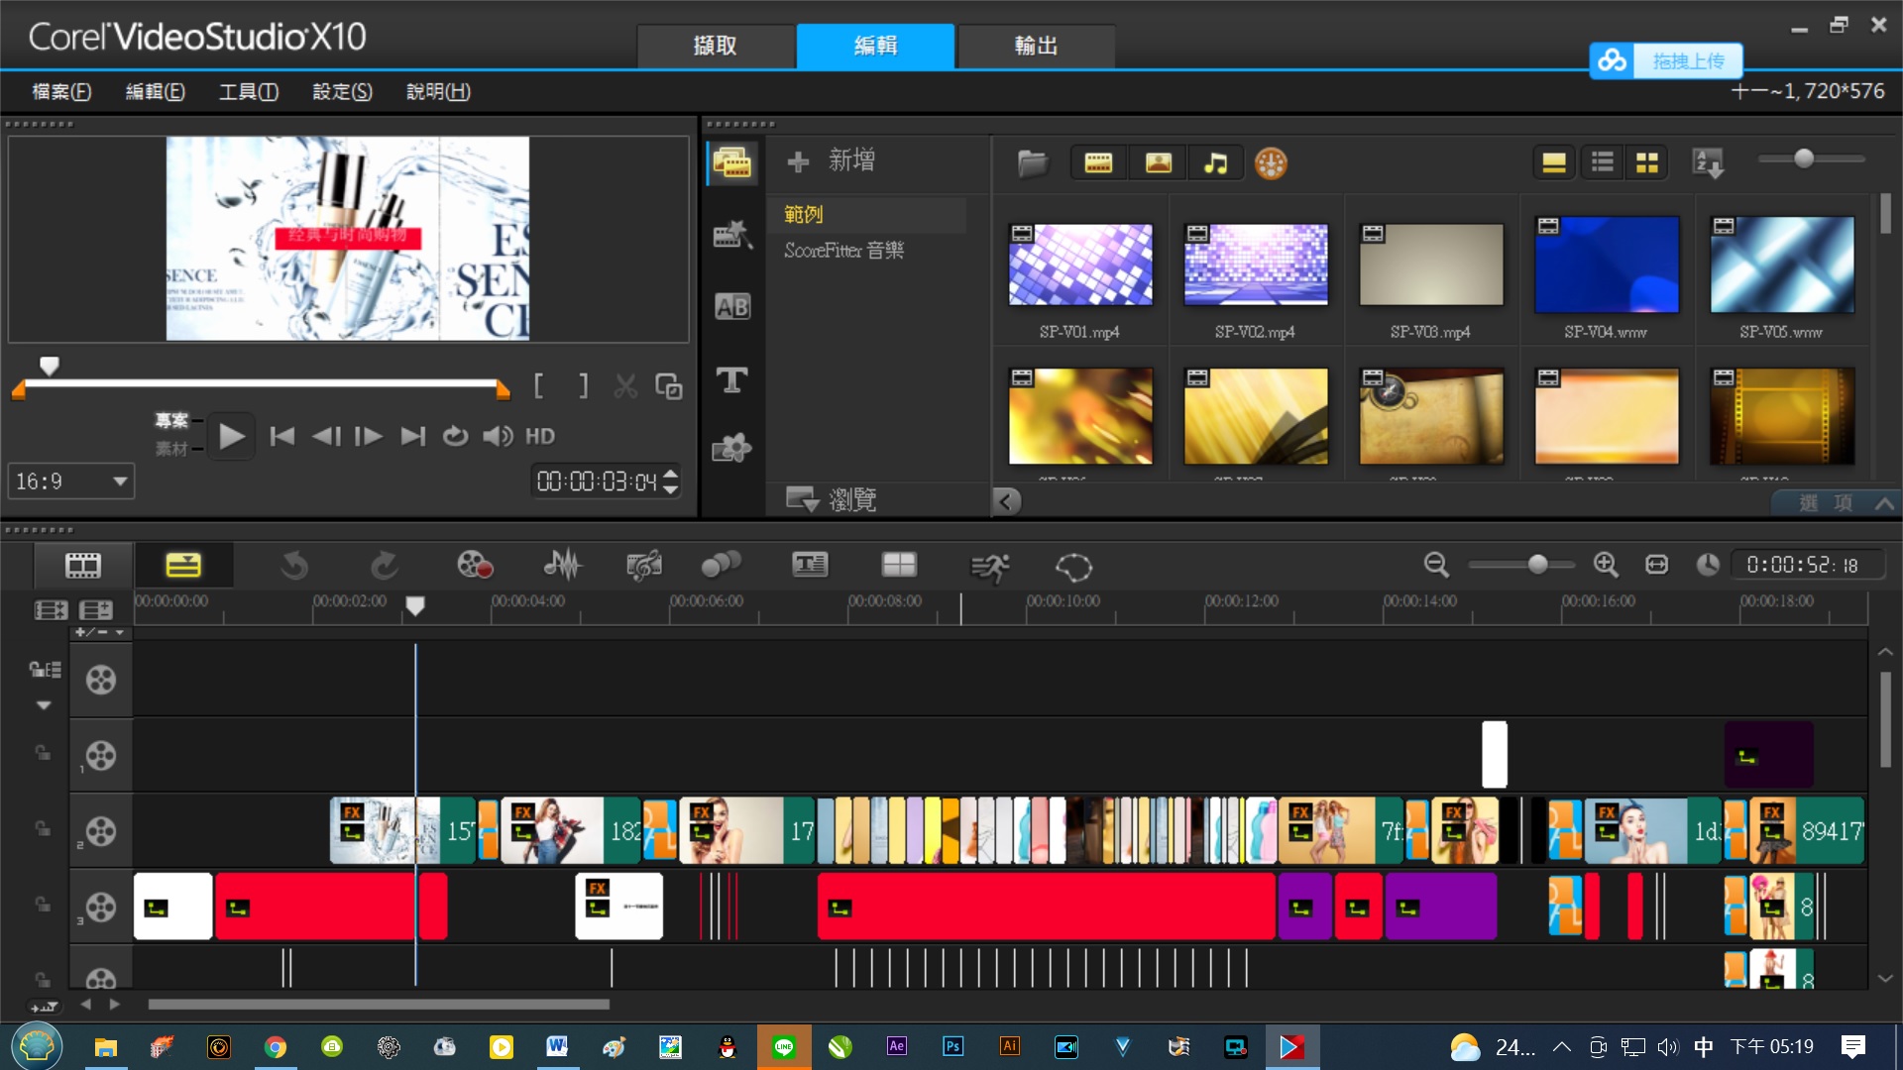Open auto music tool
Image resolution: width=1903 pixels, height=1070 pixels.
(643, 566)
